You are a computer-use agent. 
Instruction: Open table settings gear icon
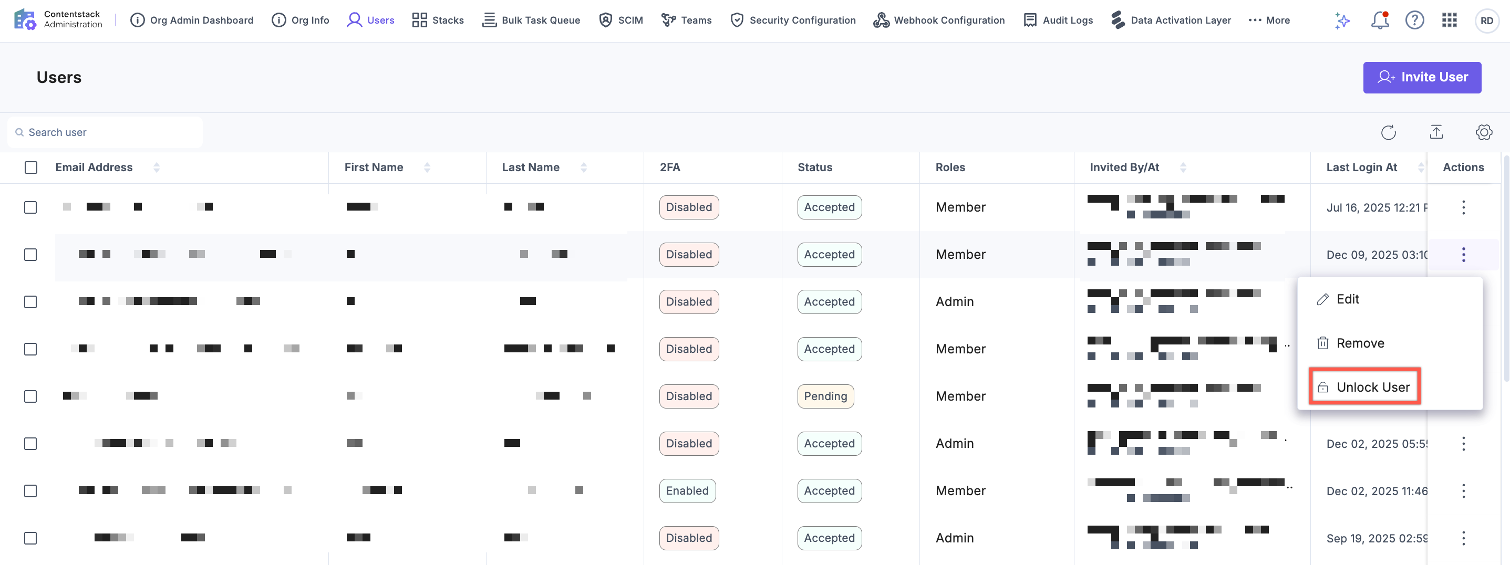click(x=1484, y=132)
